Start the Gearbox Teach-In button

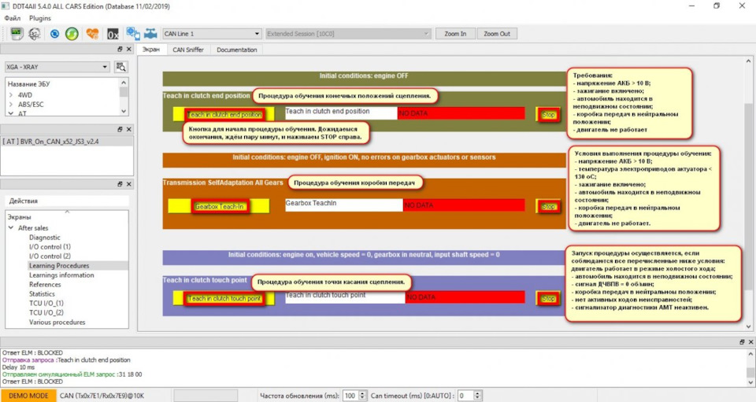pyautogui.click(x=220, y=207)
